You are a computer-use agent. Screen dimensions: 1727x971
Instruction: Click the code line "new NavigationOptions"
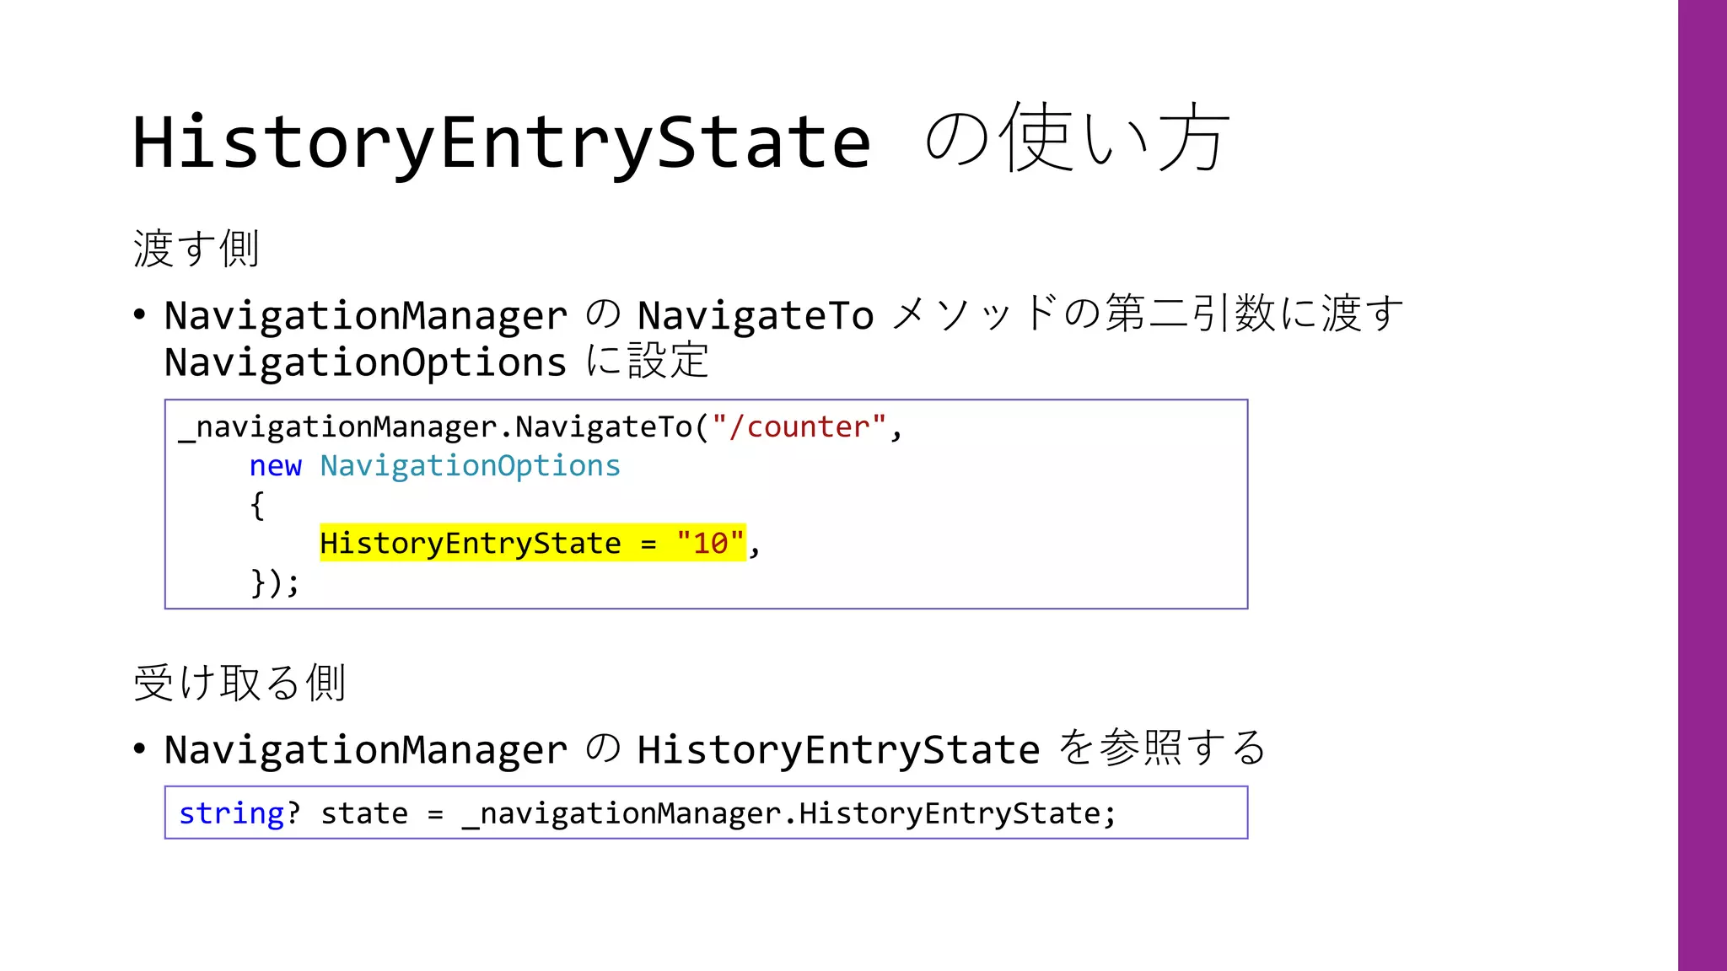[434, 465]
